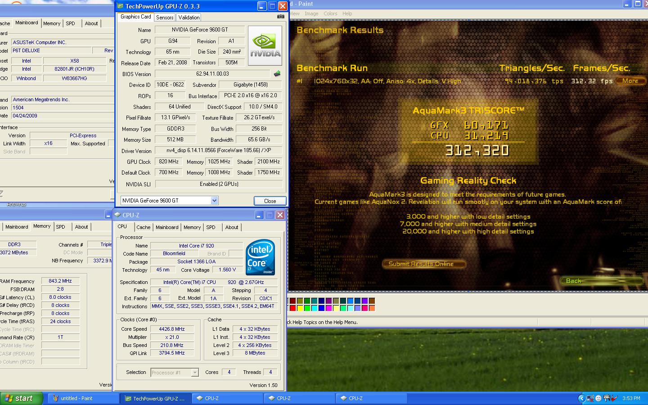Open About tab in CPU-Z Memory window
Image resolution: width=648 pixels, height=405 pixels.
(81, 227)
